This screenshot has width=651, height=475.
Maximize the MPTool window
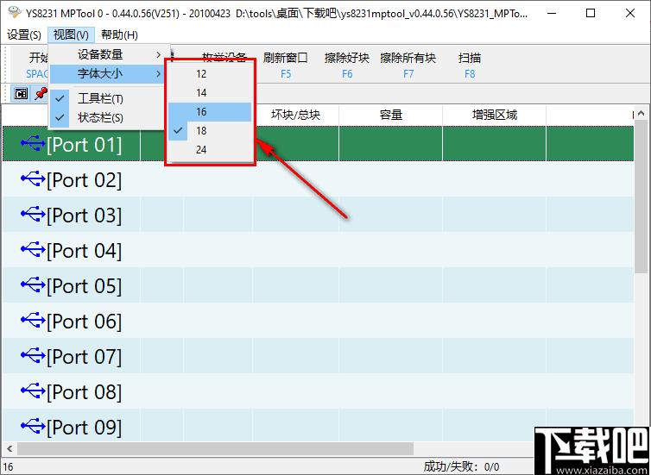[591, 13]
